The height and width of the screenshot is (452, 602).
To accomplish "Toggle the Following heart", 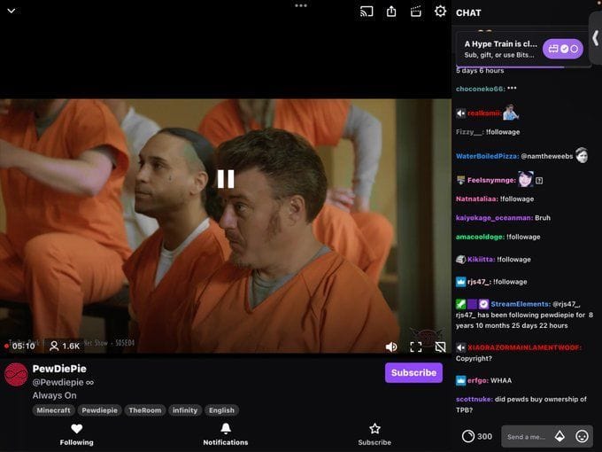I will click(x=76, y=429).
